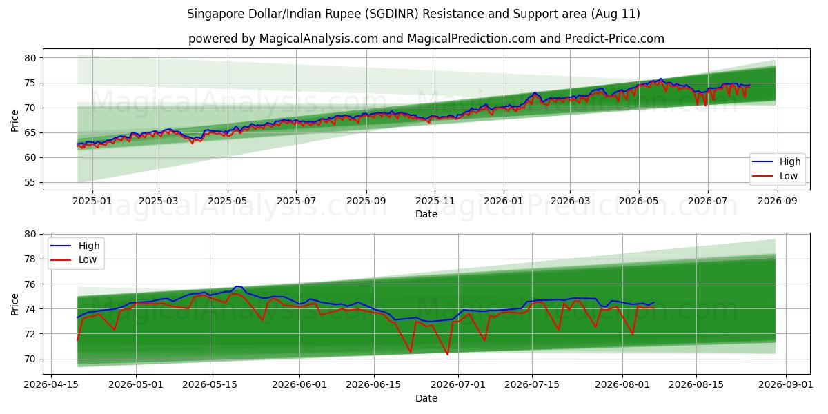828x414 pixels.
Task: Click the 2026-06-15 tick label
Action: tap(373, 384)
